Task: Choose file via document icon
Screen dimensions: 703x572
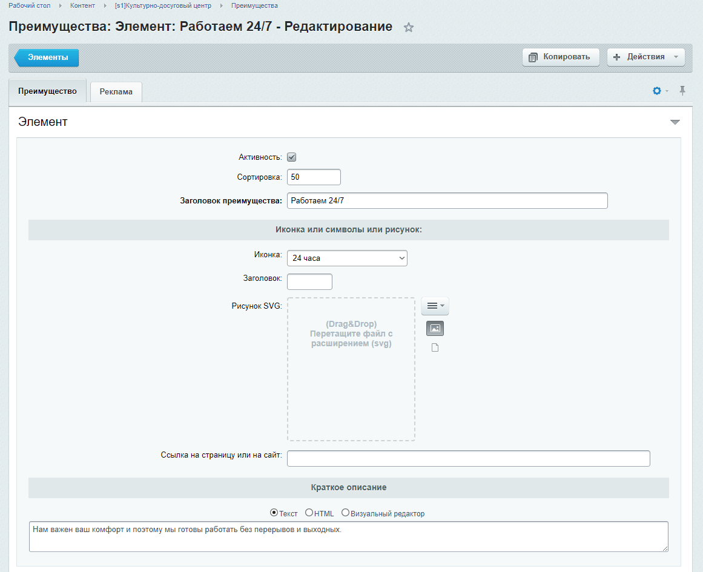Action: point(435,347)
